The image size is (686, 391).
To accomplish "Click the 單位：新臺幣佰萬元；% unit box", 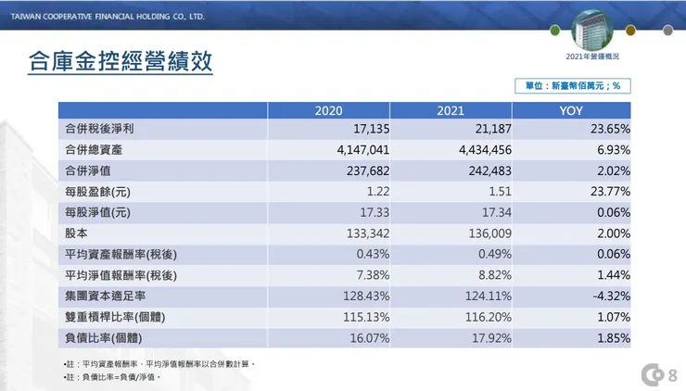I will click(x=573, y=86).
